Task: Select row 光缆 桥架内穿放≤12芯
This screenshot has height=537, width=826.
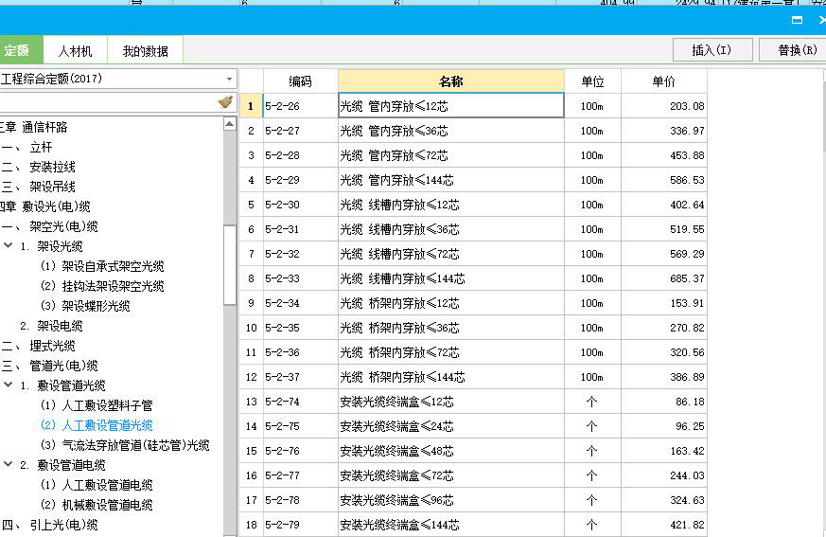Action: pyautogui.click(x=451, y=303)
